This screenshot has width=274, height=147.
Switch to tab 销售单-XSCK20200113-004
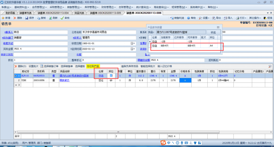coord(53,13)
